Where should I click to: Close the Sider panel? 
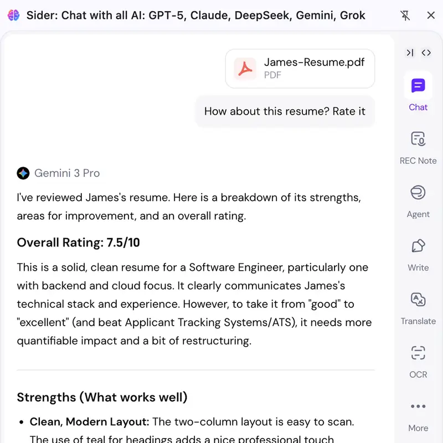point(431,16)
